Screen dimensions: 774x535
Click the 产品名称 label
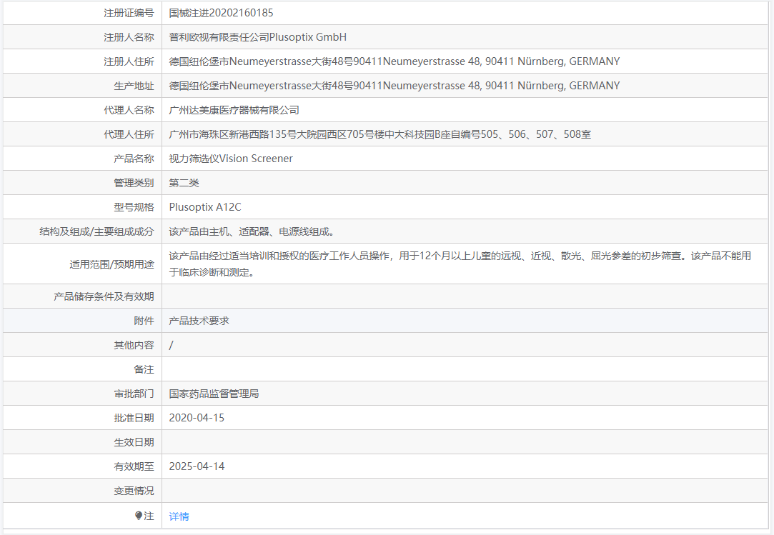(134, 159)
